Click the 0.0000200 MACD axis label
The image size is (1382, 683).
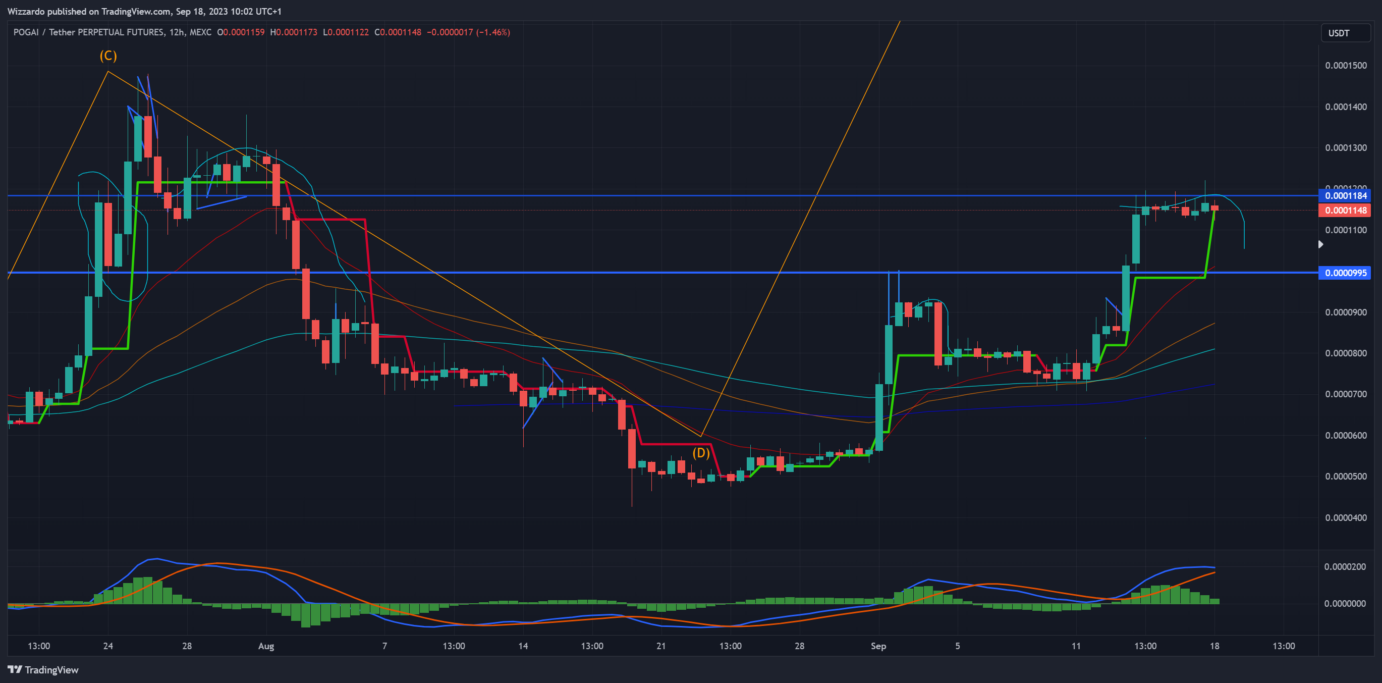coord(1345,566)
